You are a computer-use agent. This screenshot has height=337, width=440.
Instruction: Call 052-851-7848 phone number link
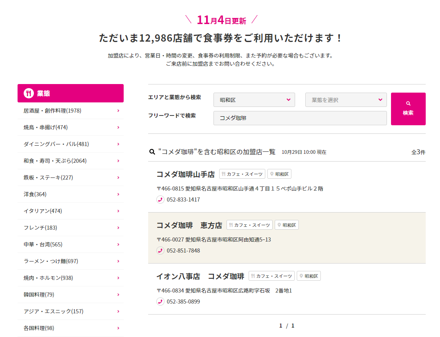point(183,251)
